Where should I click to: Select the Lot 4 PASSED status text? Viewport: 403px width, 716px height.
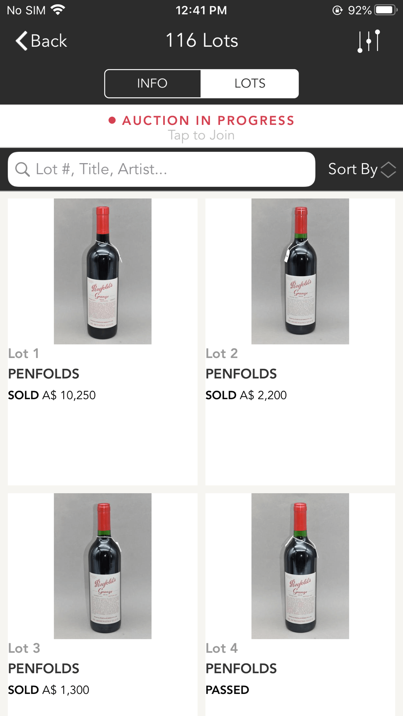point(227,690)
